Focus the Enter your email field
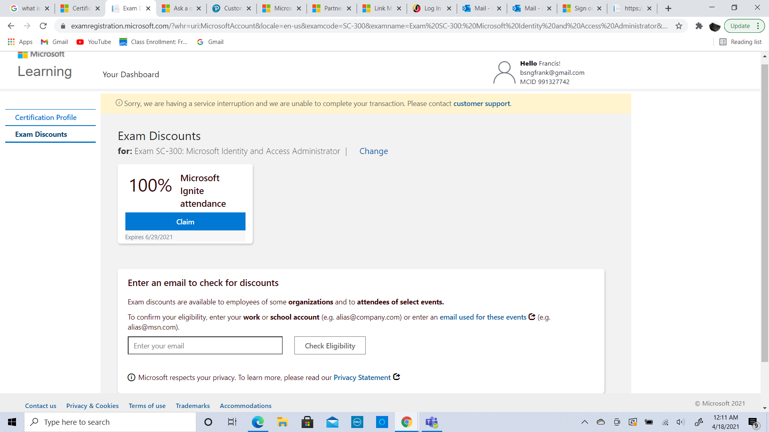 point(205,346)
